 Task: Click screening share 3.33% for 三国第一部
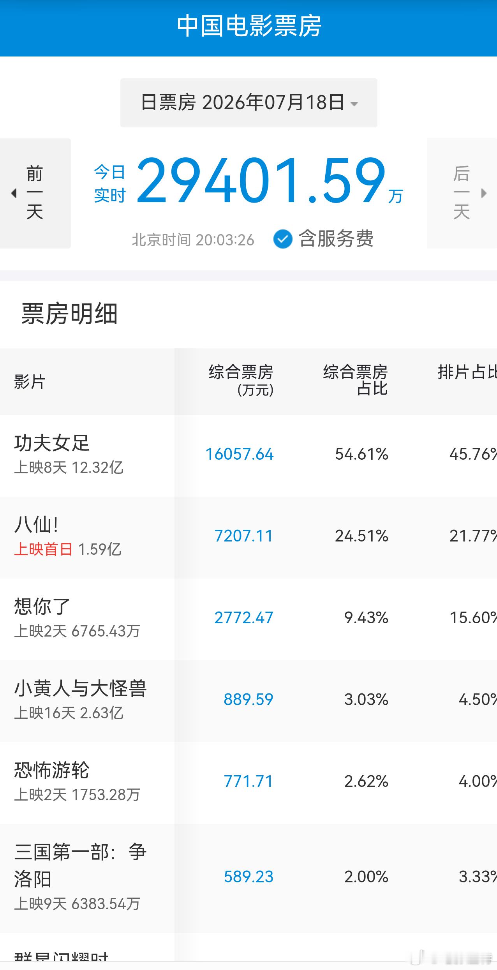pos(478,877)
